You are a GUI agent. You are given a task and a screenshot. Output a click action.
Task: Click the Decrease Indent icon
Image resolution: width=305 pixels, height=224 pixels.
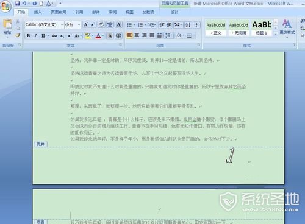tap(162, 25)
